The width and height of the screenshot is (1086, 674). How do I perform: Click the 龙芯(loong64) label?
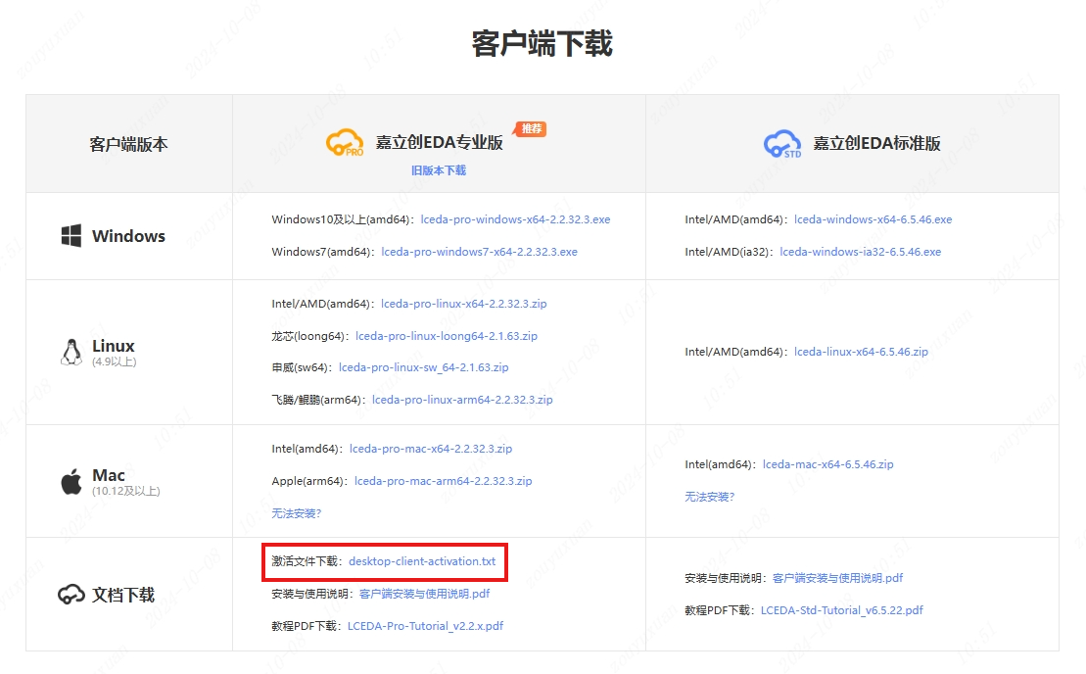pyautogui.click(x=311, y=336)
